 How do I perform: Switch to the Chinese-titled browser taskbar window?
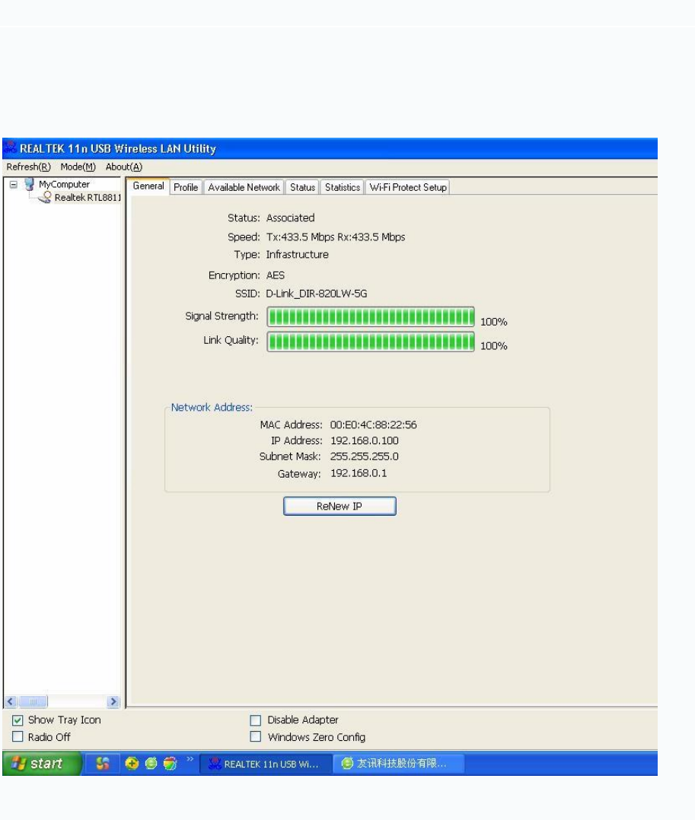click(x=399, y=764)
